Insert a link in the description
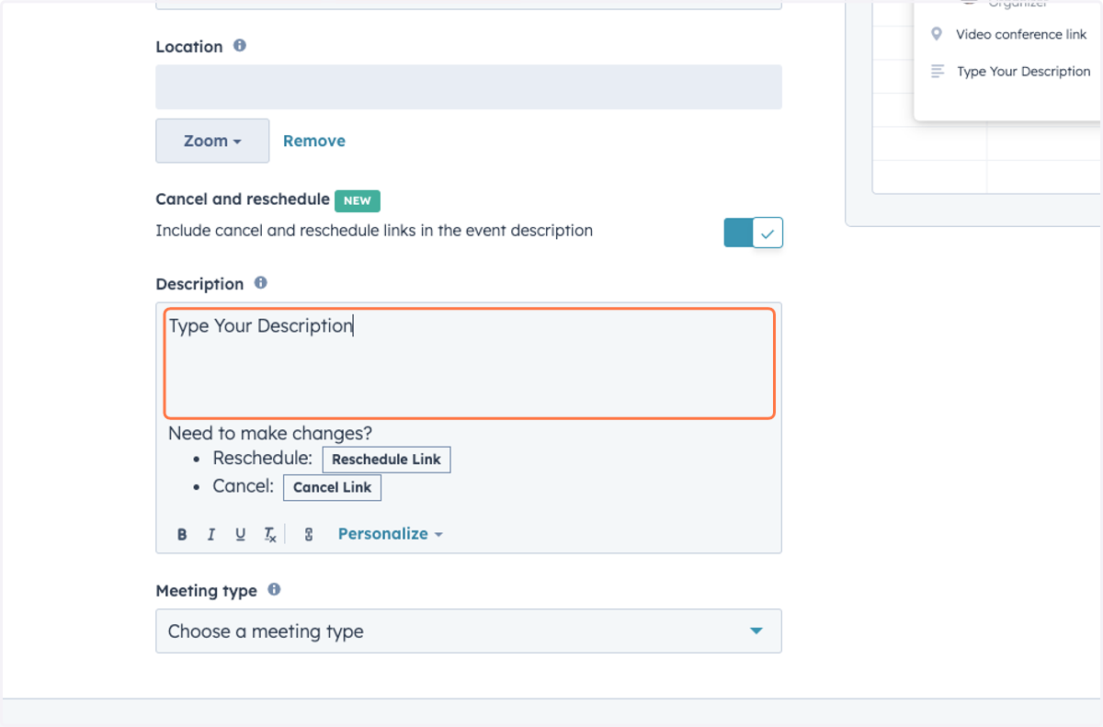1103x727 pixels. pos(309,534)
